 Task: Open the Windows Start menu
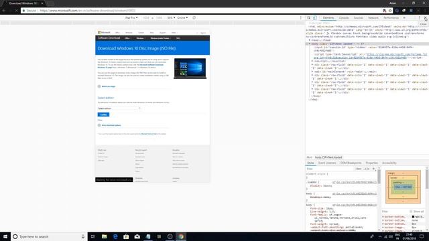(5, 236)
